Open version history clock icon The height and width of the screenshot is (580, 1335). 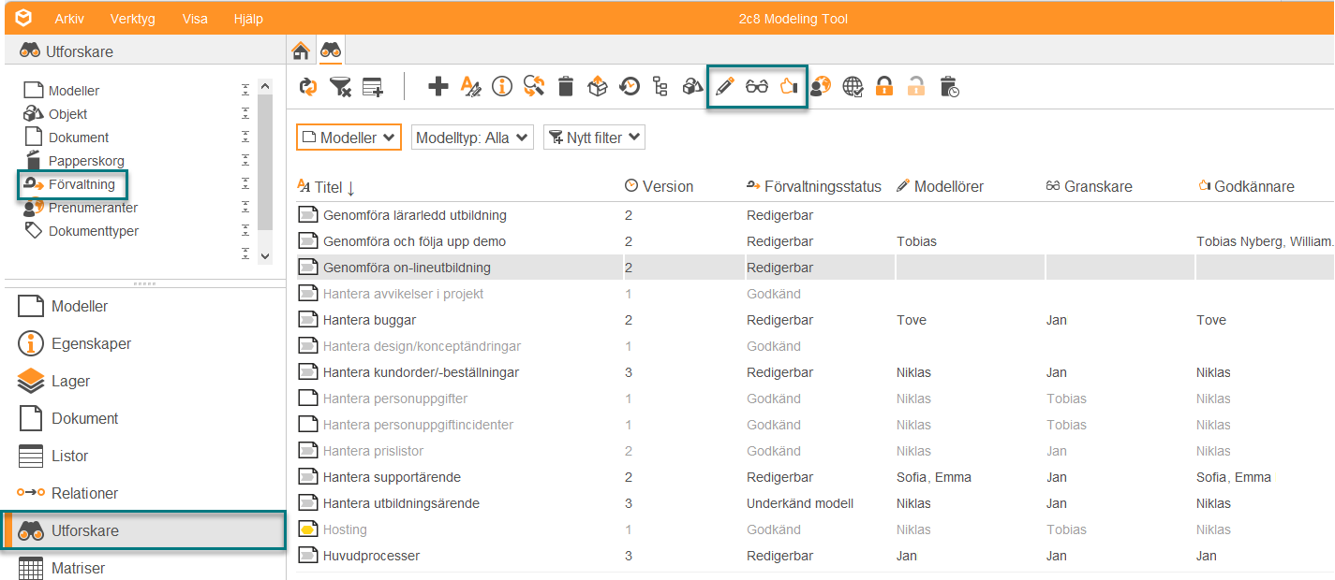click(x=630, y=87)
